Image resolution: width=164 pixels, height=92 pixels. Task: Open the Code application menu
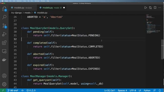coord(6,1)
